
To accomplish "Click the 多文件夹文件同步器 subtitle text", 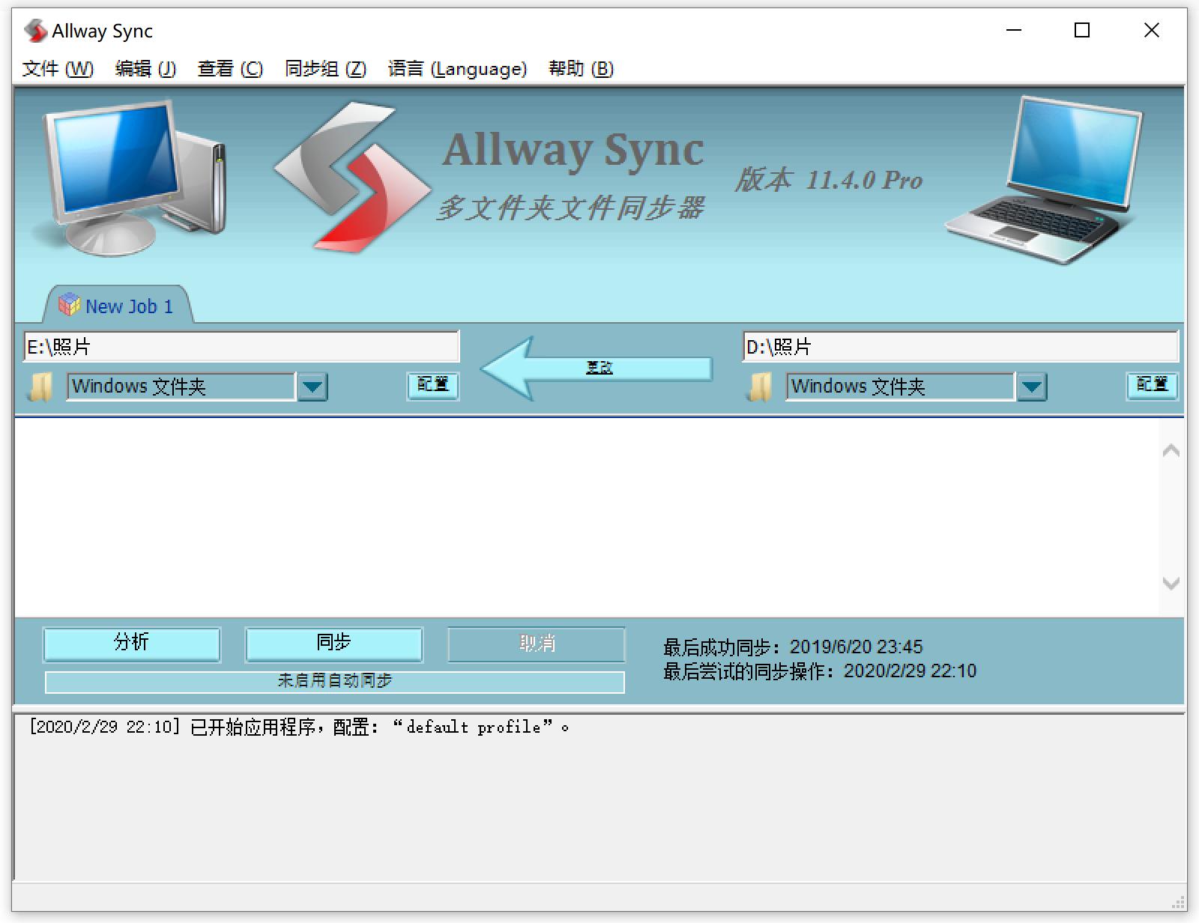I will pyautogui.click(x=570, y=208).
